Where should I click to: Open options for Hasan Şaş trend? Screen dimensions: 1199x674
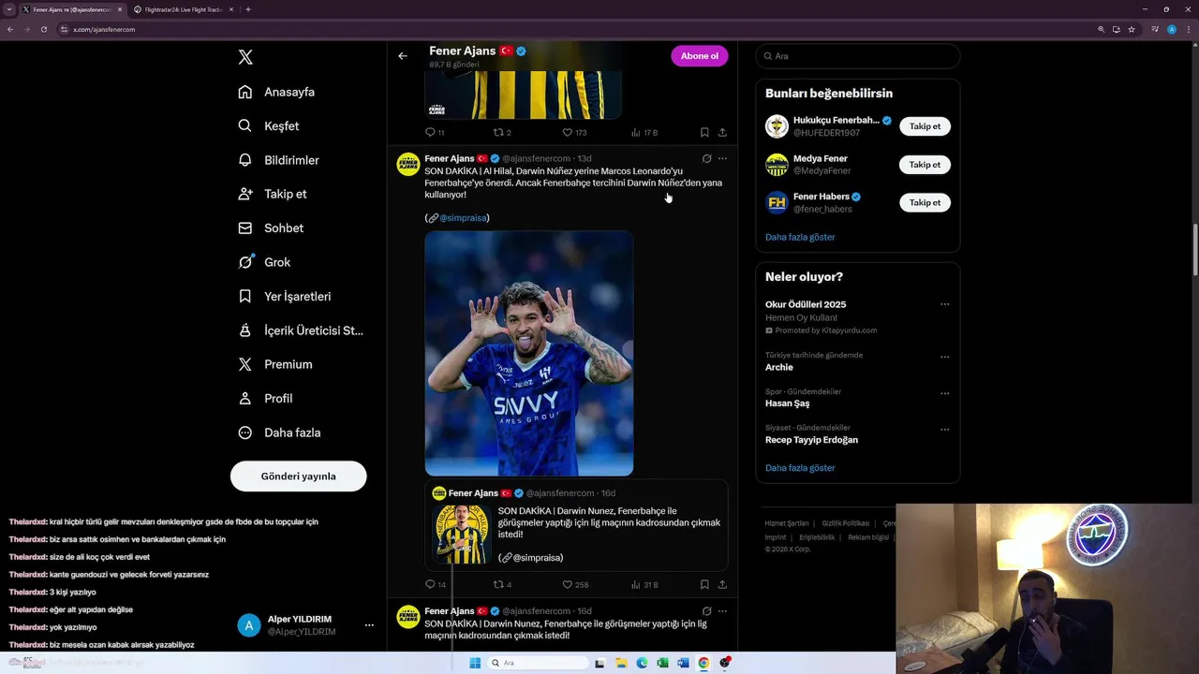944,393
